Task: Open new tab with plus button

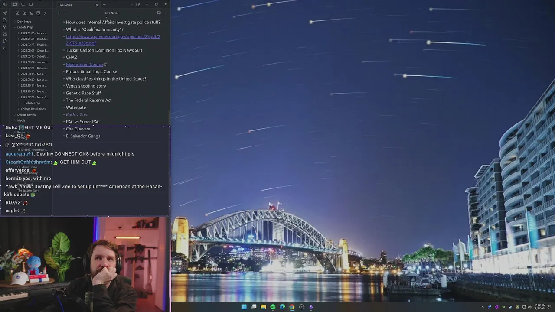Action: coord(104,4)
